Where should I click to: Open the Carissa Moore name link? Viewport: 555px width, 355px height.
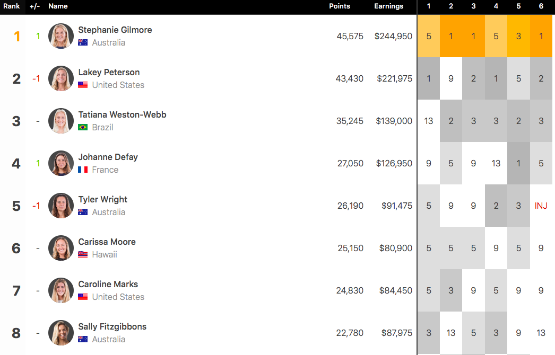[x=107, y=242]
